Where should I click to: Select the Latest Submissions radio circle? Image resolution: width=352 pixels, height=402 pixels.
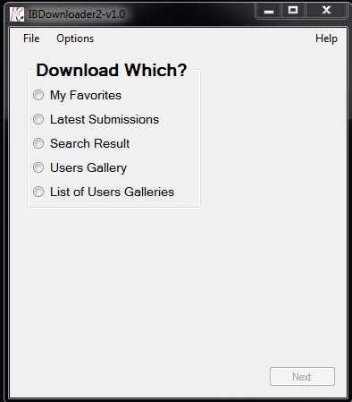point(38,119)
